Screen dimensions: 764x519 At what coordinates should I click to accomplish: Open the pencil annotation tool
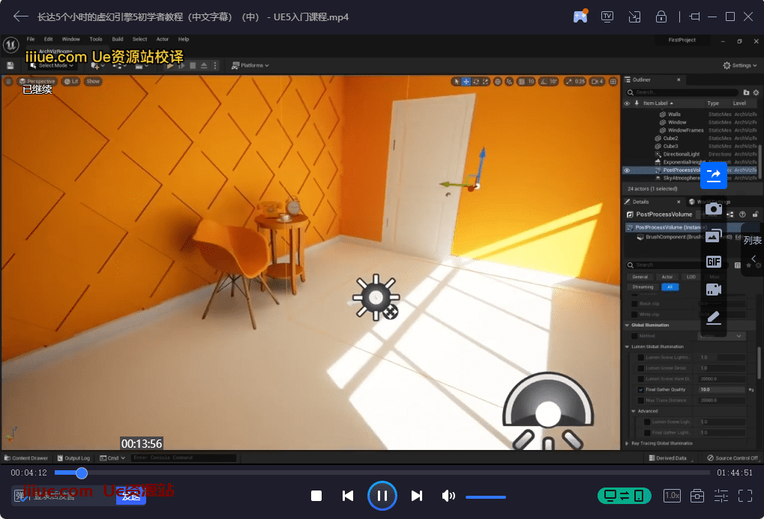click(x=713, y=318)
